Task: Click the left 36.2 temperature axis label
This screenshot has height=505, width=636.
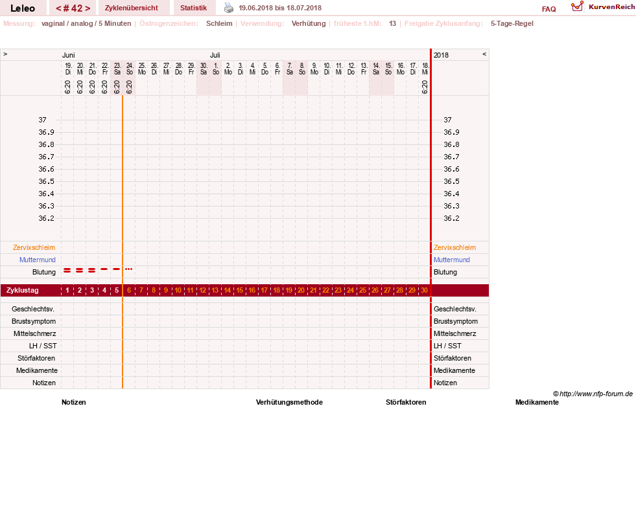Action: pyautogui.click(x=46, y=218)
